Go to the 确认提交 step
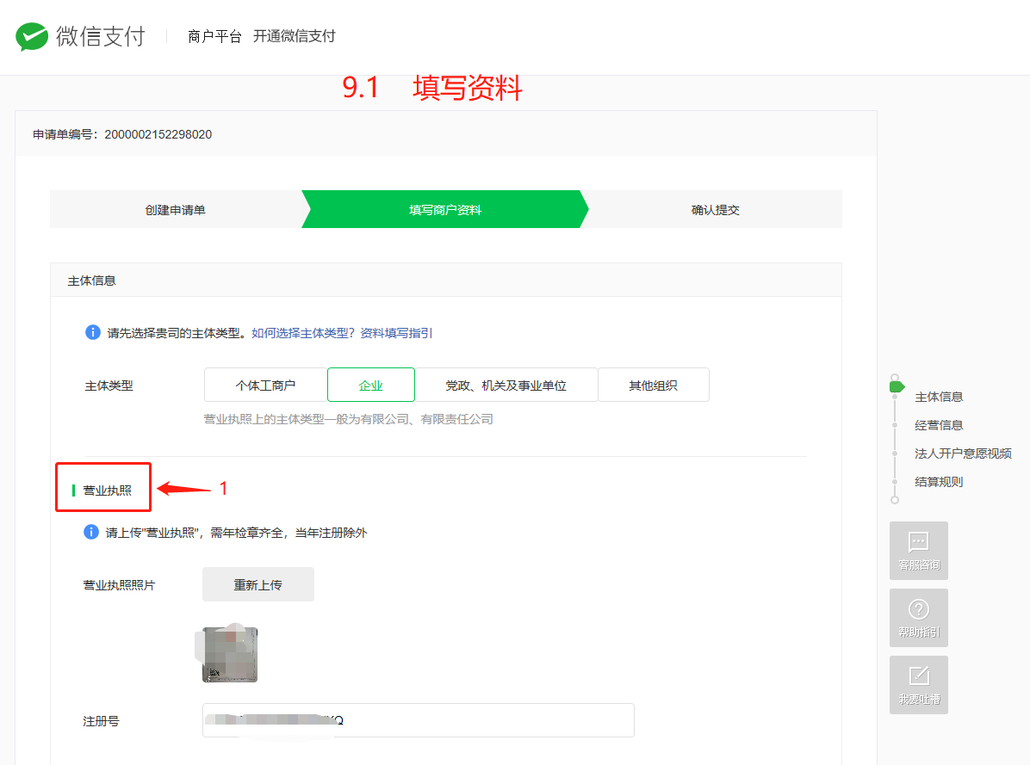1030x765 pixels. [x=715, y=210]
